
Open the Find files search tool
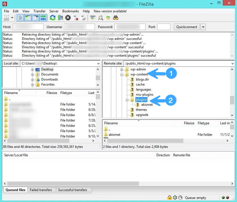click(x=115, y=18)
